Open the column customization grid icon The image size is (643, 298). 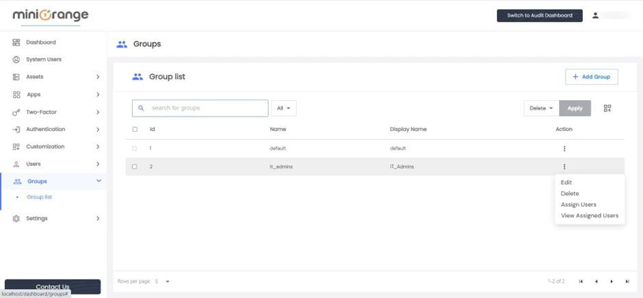[x=607, y=108]
